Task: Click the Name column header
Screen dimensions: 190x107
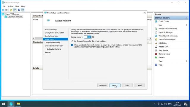Action: click(x=36, y=20)
